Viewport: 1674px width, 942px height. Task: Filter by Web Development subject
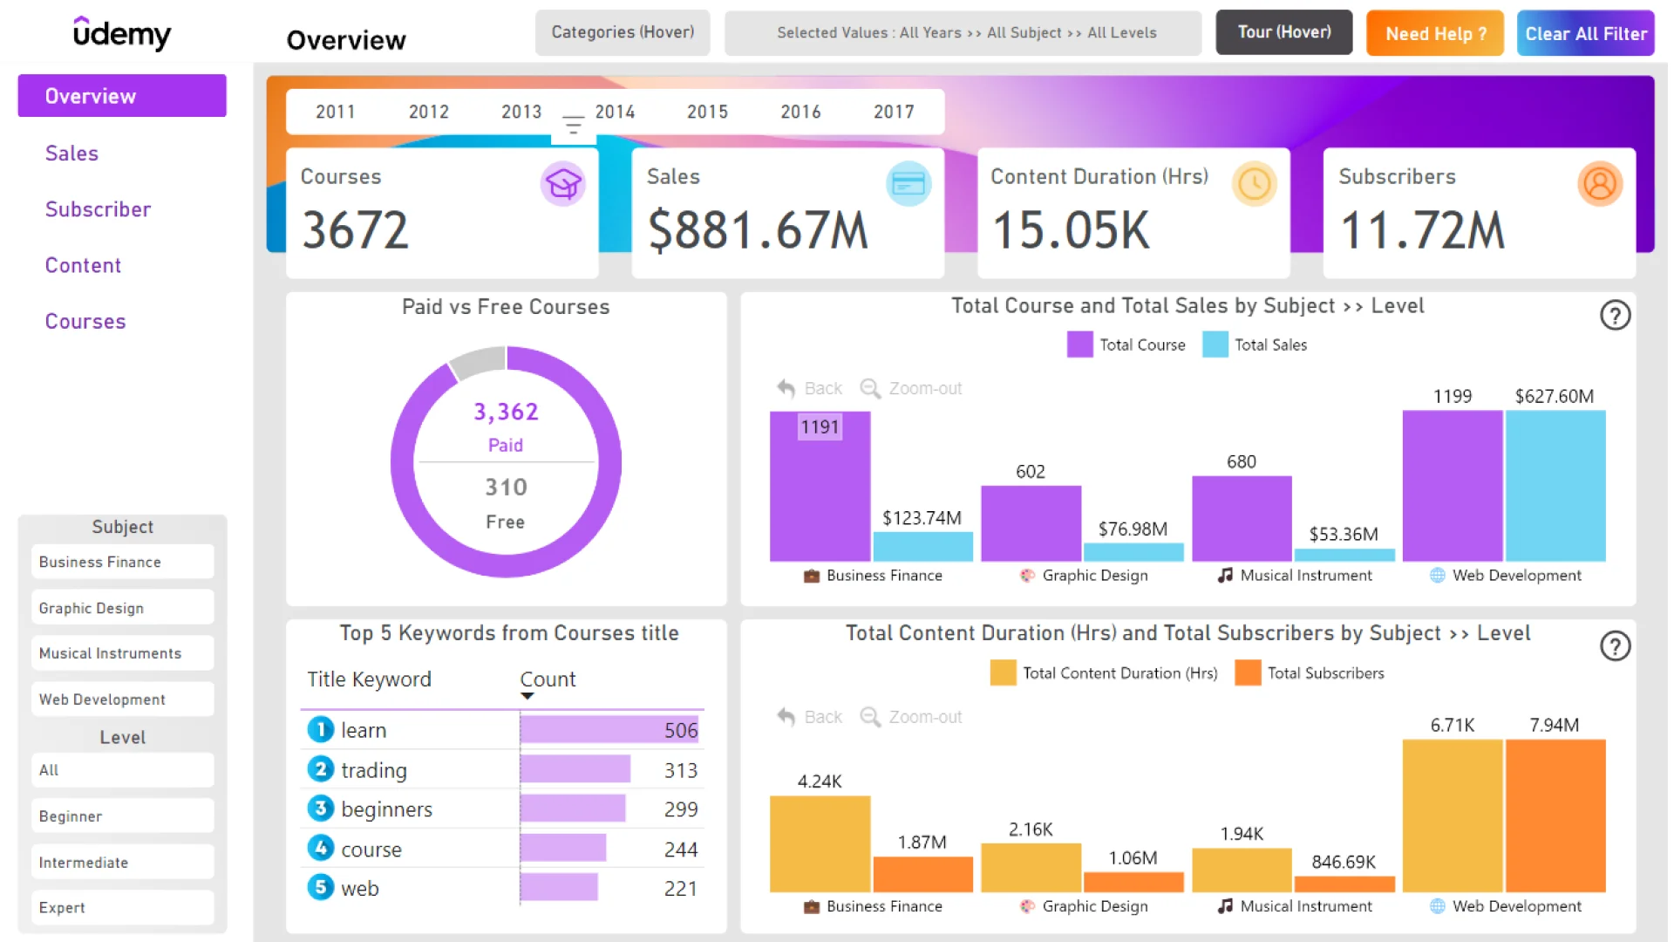point(122,700)
